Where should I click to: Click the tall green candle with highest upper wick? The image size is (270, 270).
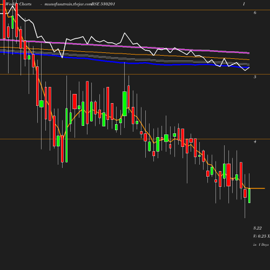coord(125,104)
